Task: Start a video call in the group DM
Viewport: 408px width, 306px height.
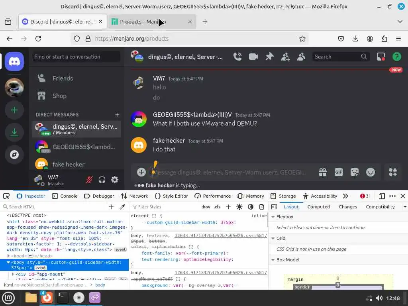Action: (253, 57)
